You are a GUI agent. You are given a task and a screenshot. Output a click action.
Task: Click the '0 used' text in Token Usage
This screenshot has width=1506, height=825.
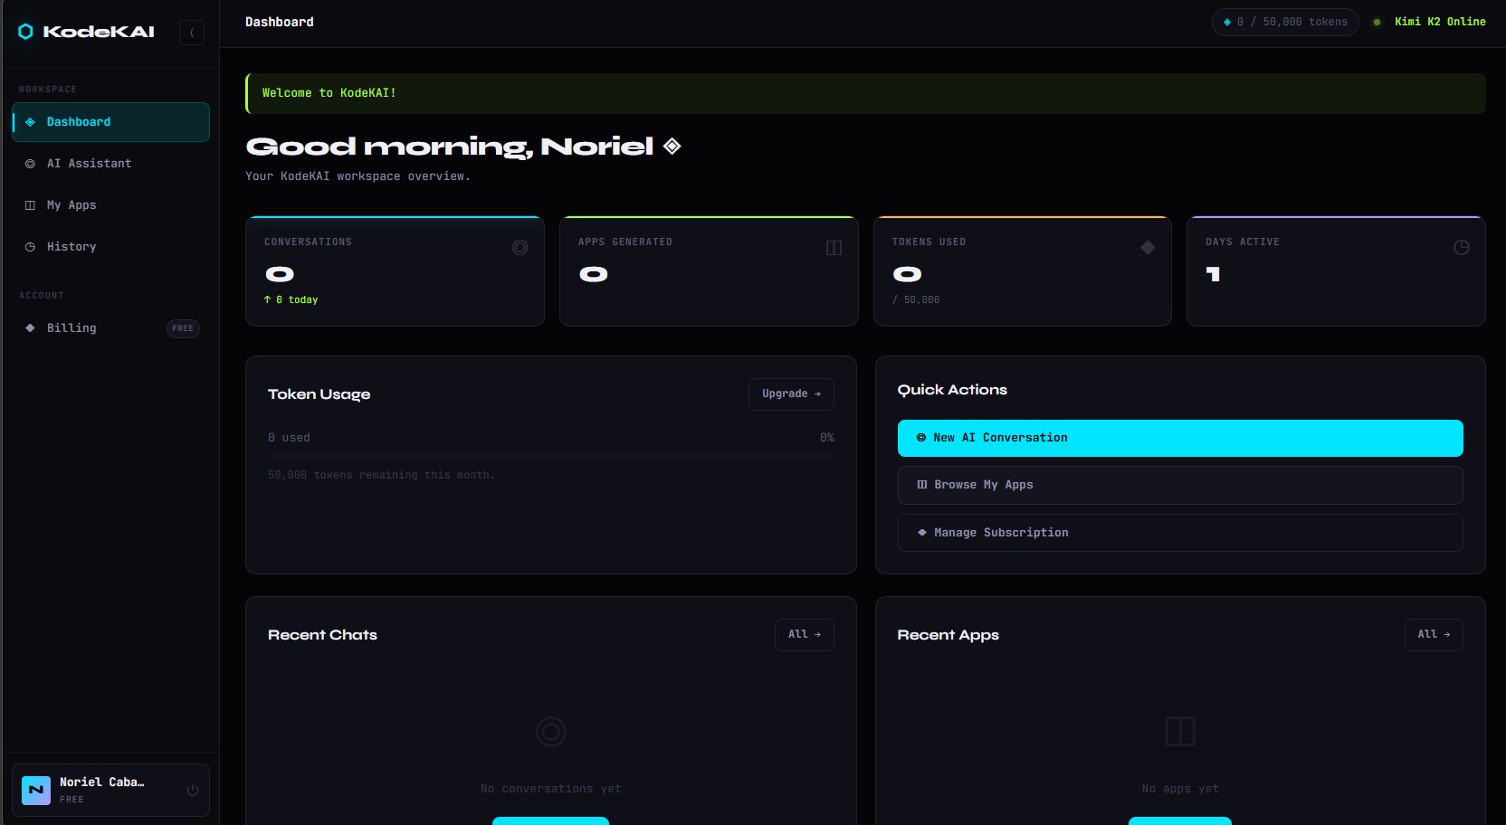click(289, 438)
